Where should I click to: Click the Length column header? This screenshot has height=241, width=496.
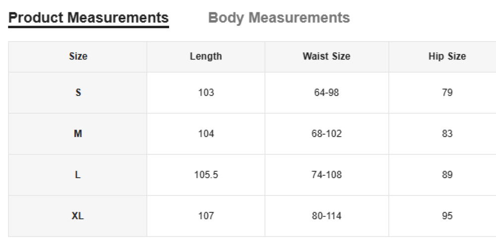206,56
